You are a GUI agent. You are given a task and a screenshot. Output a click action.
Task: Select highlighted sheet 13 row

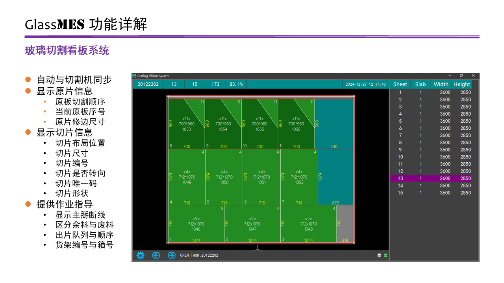click(x=431, y=178)
